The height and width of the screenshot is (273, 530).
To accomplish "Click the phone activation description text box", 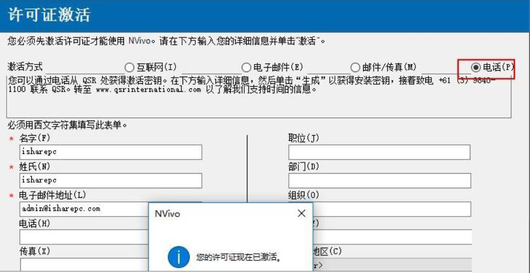I will [x=258, y=96].
